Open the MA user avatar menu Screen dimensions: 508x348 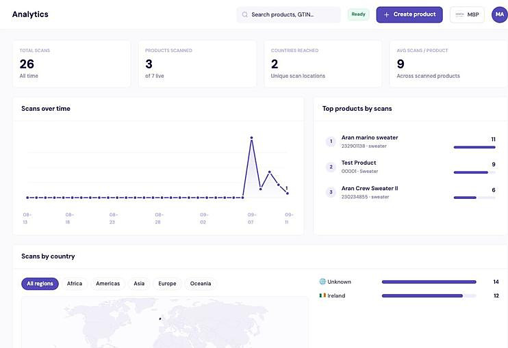coord(500,14)
